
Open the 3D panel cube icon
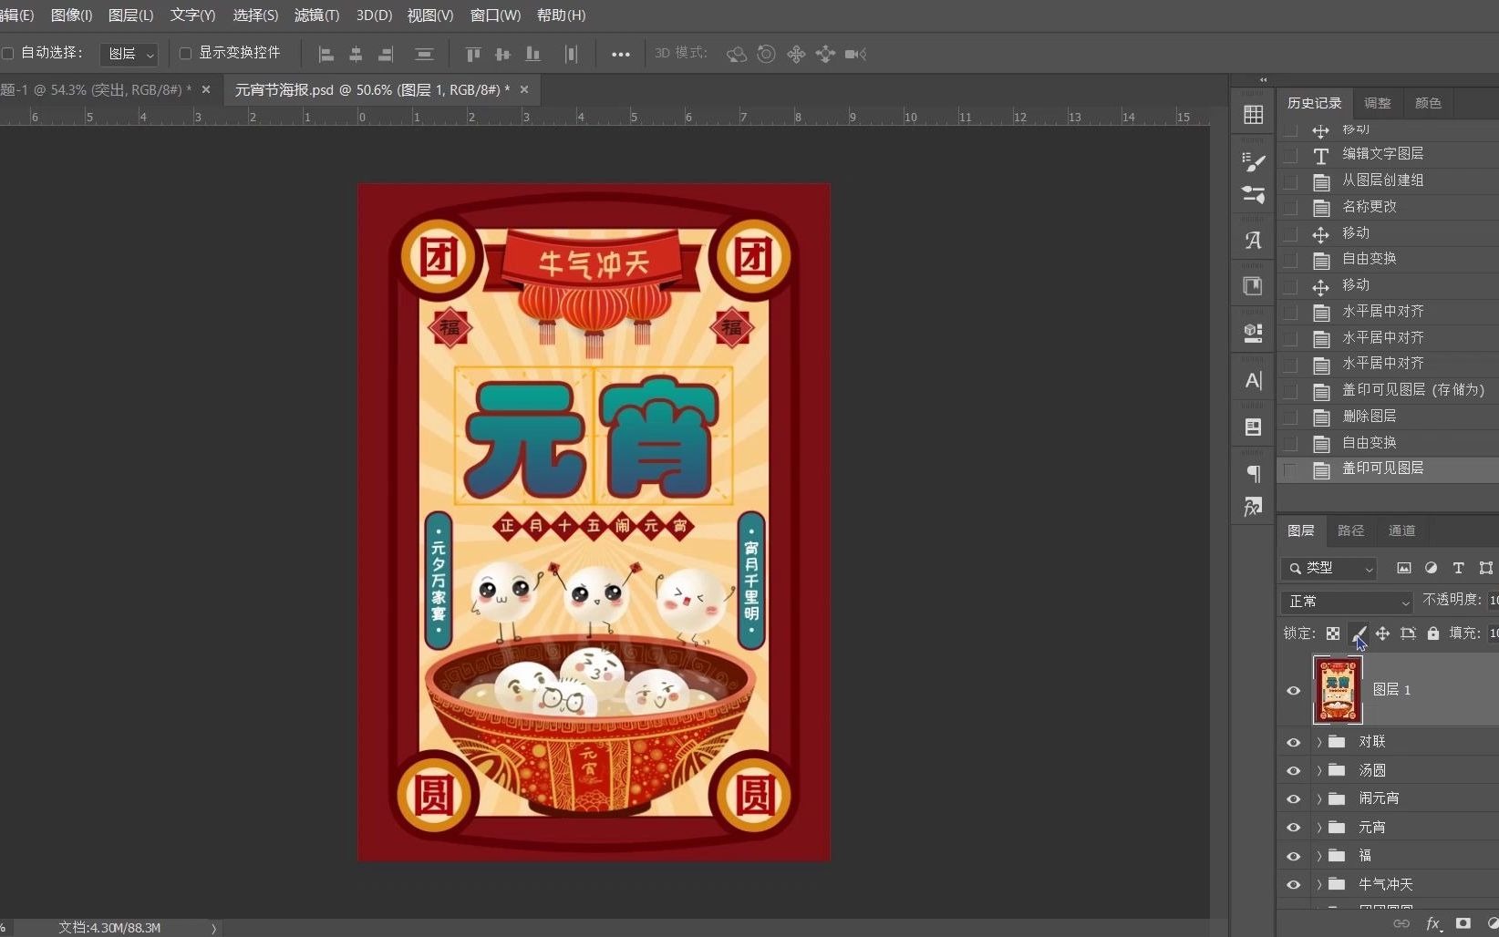click(1253, 333)
